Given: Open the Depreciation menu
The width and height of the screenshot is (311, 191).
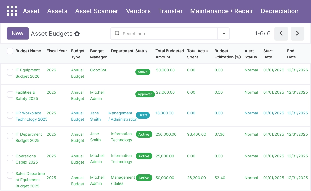Looking at the screenshot, I should [280, 11].
